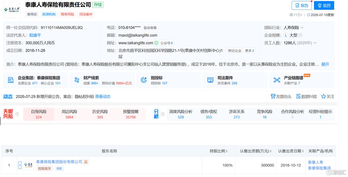Select the 司法案件 tag
The height and width of the screenshot is (177, 348).
tap(86, 14)
